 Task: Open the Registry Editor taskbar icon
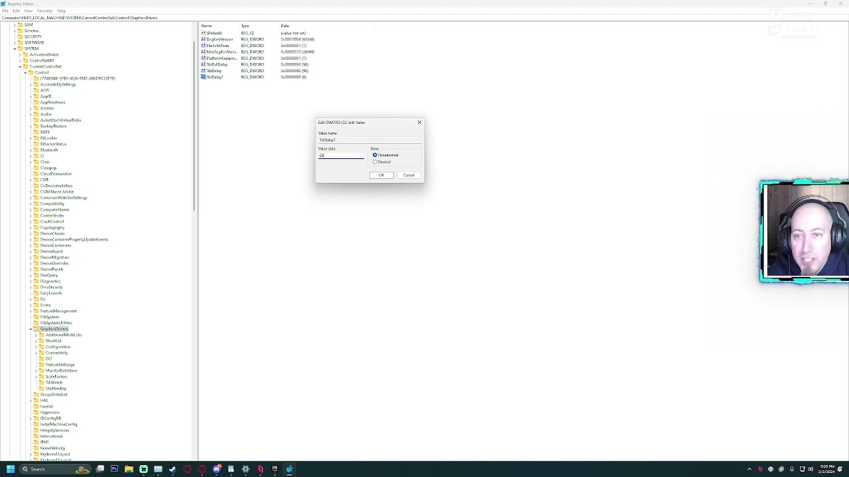pyautogui.click(x=289, y=469)
